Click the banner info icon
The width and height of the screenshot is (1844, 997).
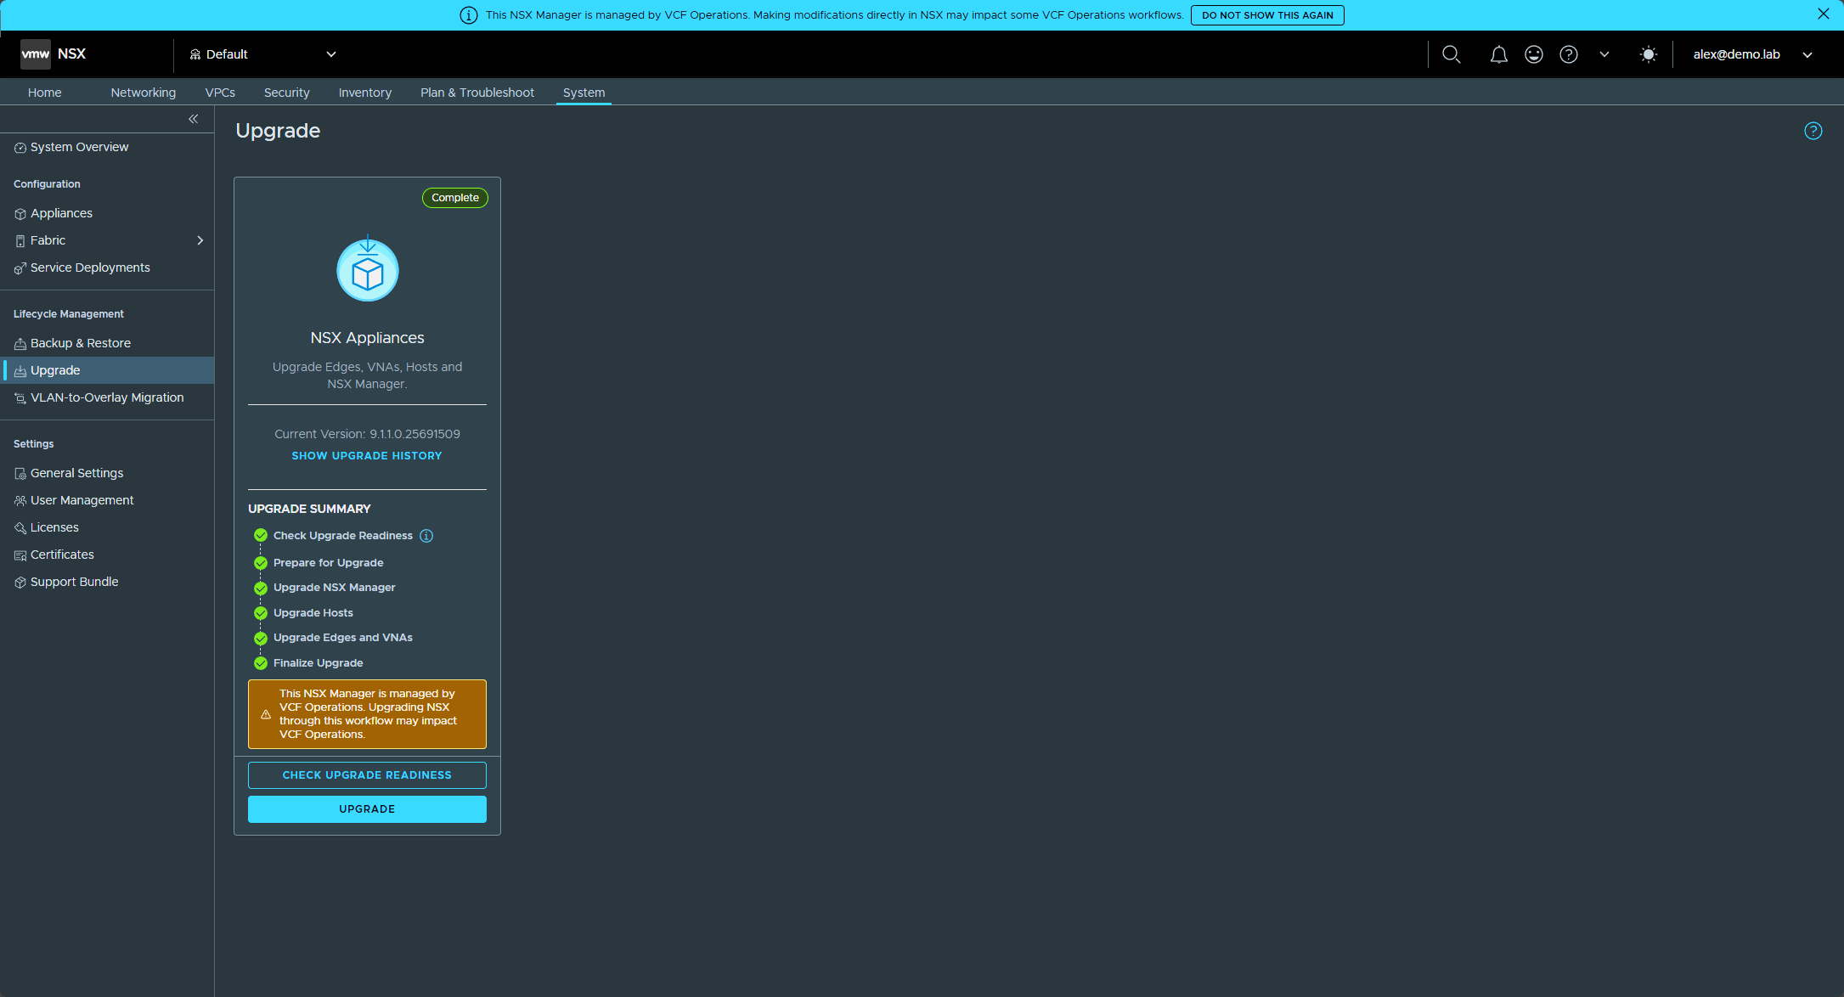(469, 15)
